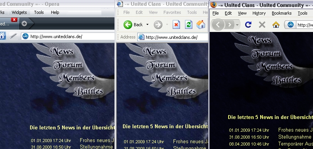Viewport: 313px width, 149px height.
Task: Close the Opera tab with red X
Action: [x=14, y=20]
